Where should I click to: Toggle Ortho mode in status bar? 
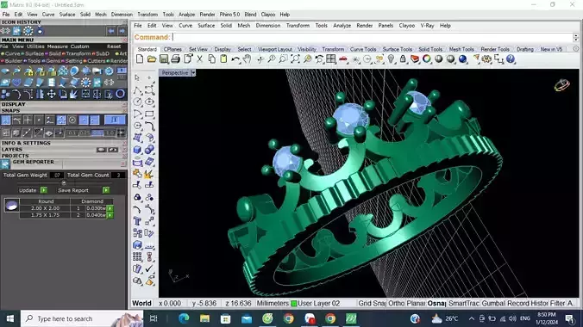[396, 303]
